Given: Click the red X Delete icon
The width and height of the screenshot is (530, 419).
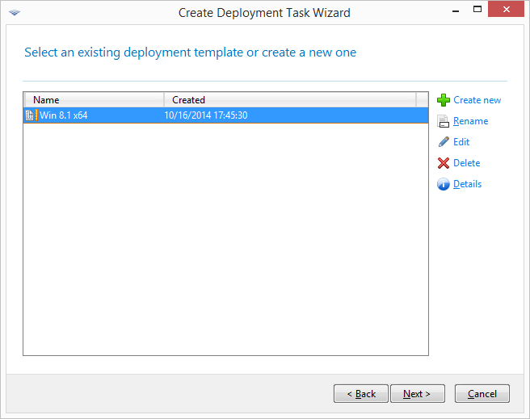Looking at the screenshot, I should click(443, 163).
